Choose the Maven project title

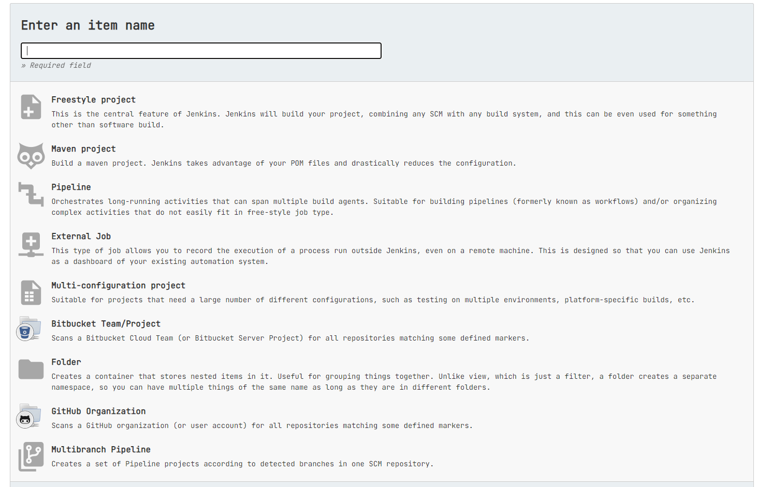[83, 149]
